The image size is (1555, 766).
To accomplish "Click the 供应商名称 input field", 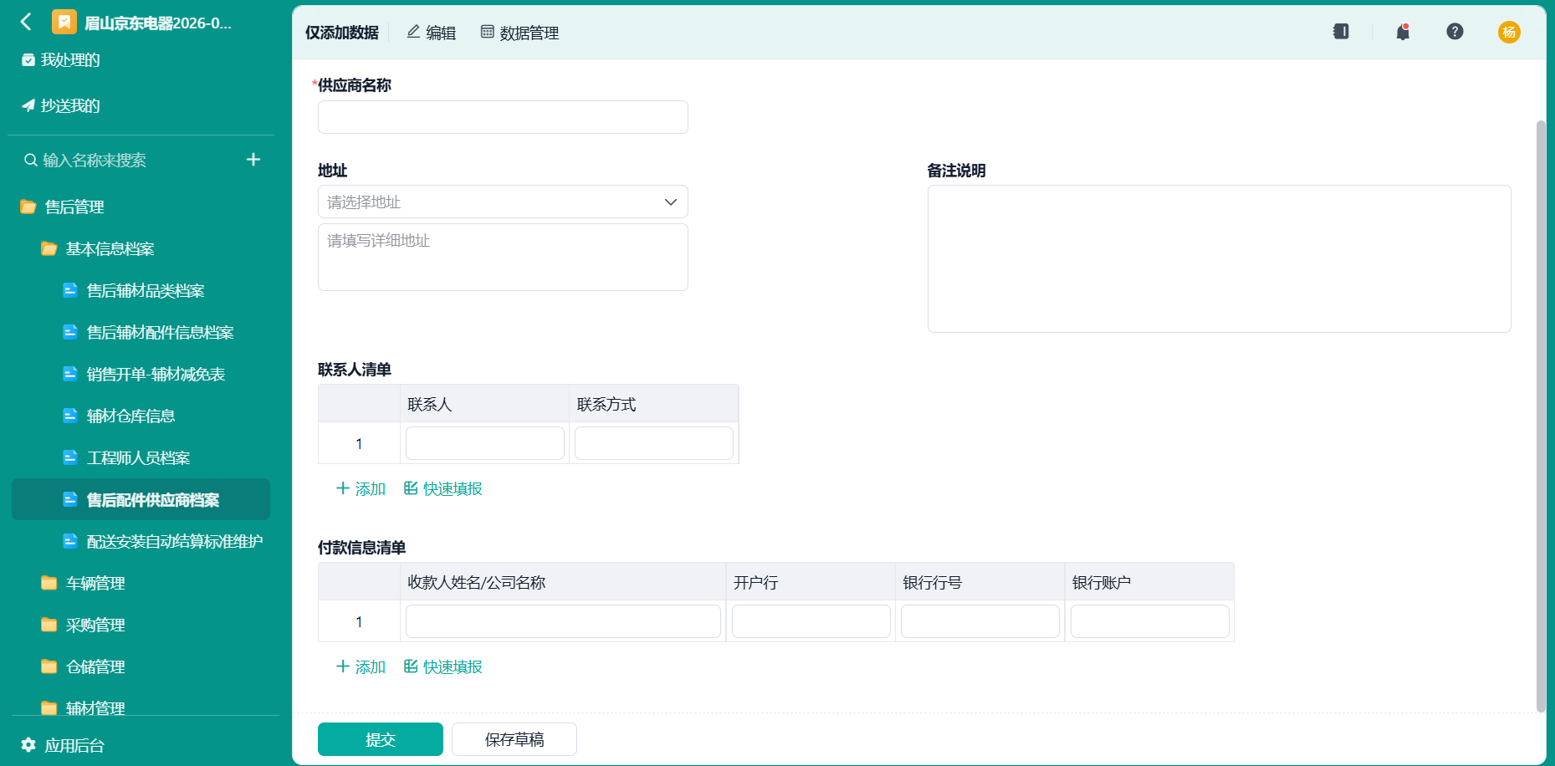I will (x=503, y=117).
